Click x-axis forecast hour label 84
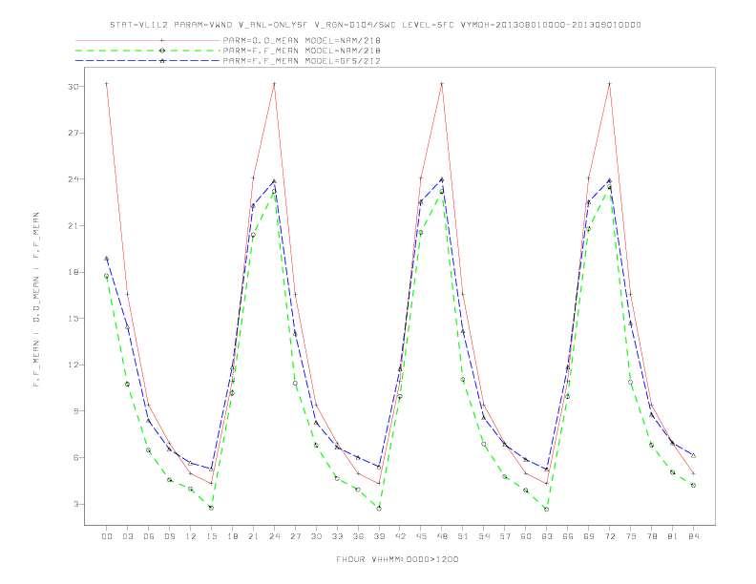 (x=694, y=536)
